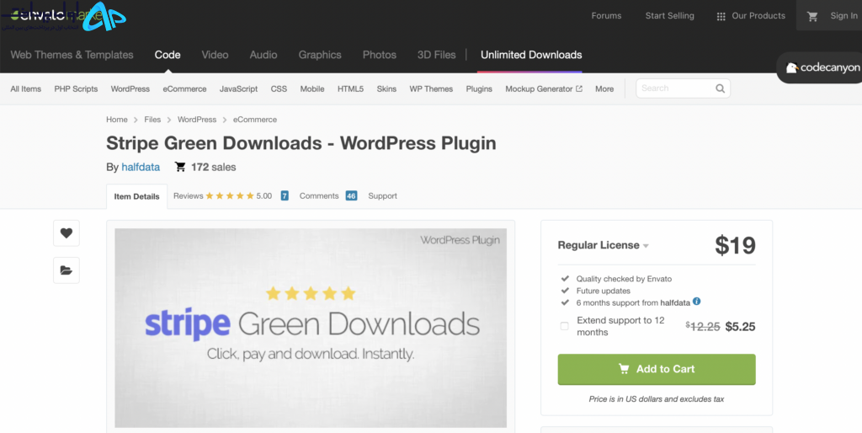The height and width of the screenshot is (433, 862).
Task: Open the eCommerce breadcrumb link
Action: click(x=255, y=120)
